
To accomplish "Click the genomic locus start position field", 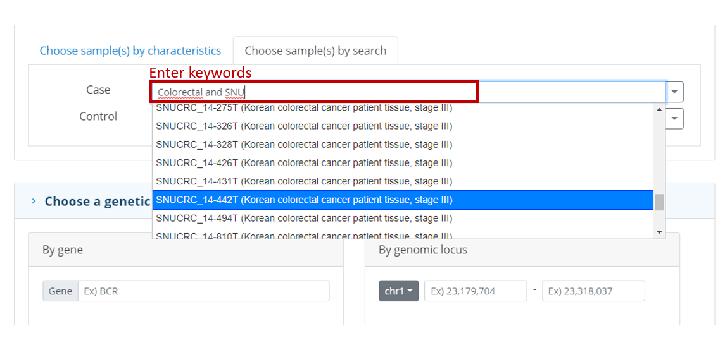I will 476,291.
